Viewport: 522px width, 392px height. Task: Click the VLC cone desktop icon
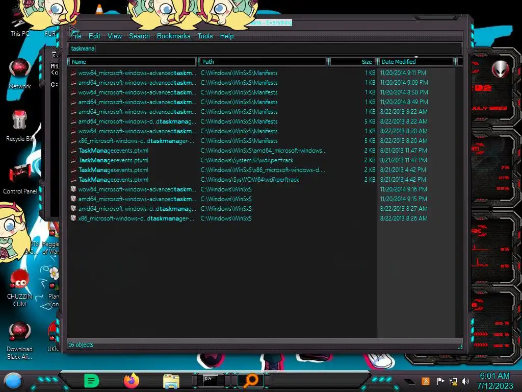tap(99, 9)
